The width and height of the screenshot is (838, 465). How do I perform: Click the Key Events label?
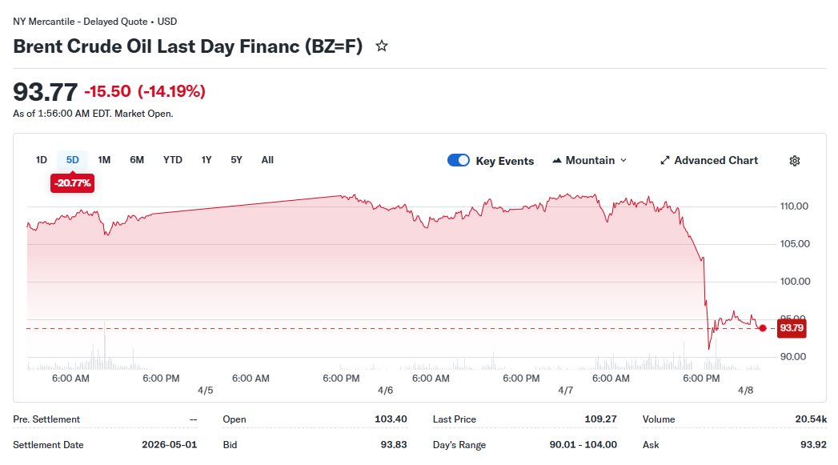(x=504, y=161)
